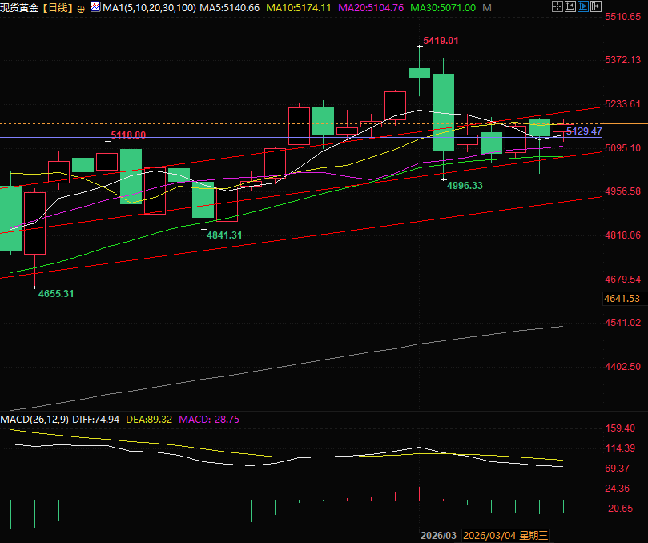Open the MA indicator chart icon
The width and height of the screenshot is (648, 543).
click(x=95, y=7)
